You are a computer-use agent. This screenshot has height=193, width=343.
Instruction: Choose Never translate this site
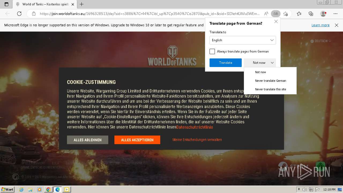pyautogui.click(x=270, y=89)
